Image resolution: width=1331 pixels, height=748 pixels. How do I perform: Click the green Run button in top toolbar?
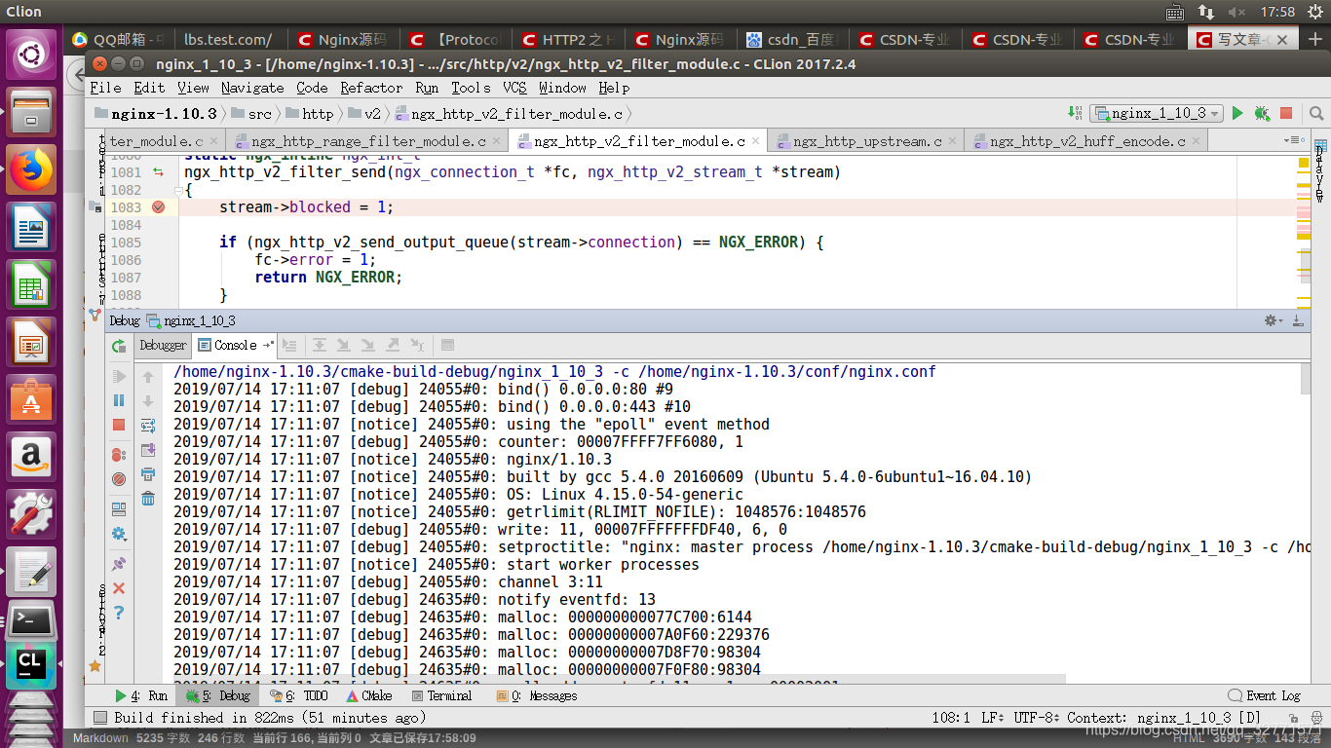click(1237, 113)
